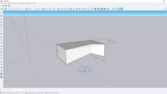Undo the last action
167x94 pixels.
(21, 9)
